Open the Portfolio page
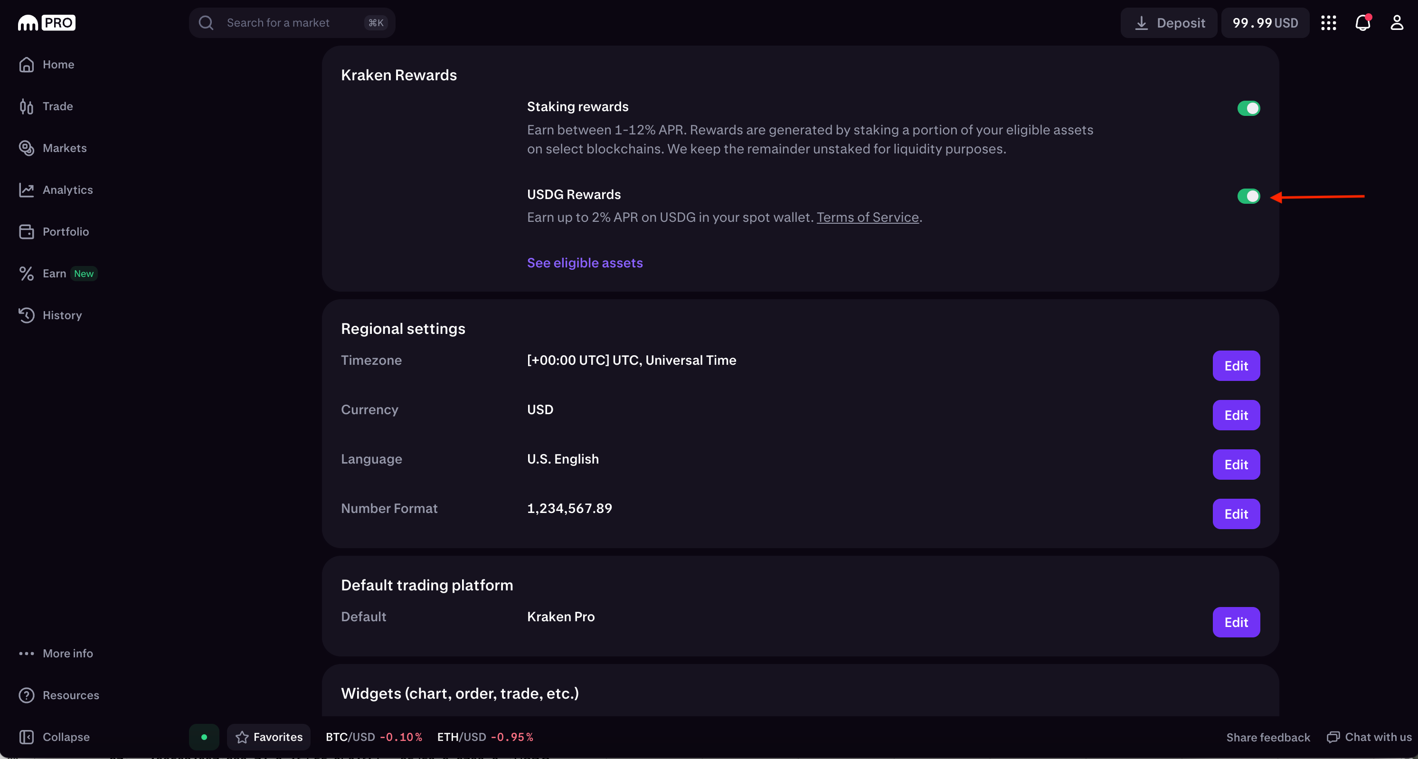The height and width of the screenshot is (759, 1418). [x=54, y=232]
